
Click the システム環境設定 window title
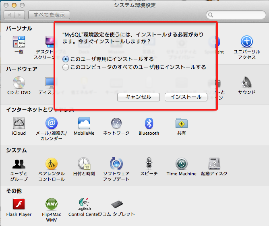(x=135, y=5)
